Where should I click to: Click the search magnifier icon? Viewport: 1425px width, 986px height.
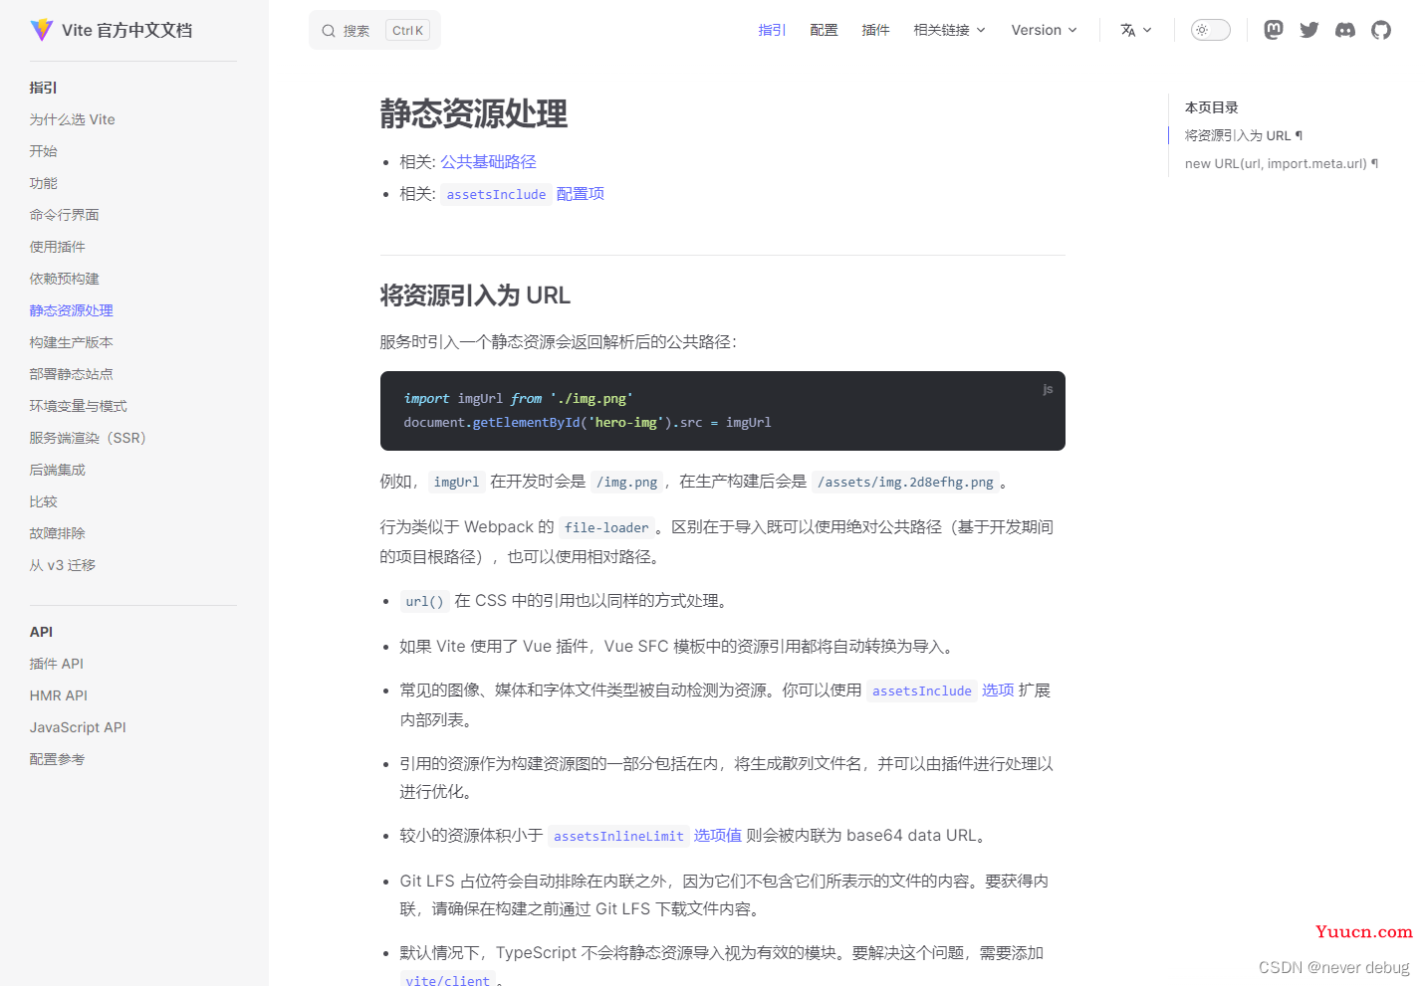(329, 31)
